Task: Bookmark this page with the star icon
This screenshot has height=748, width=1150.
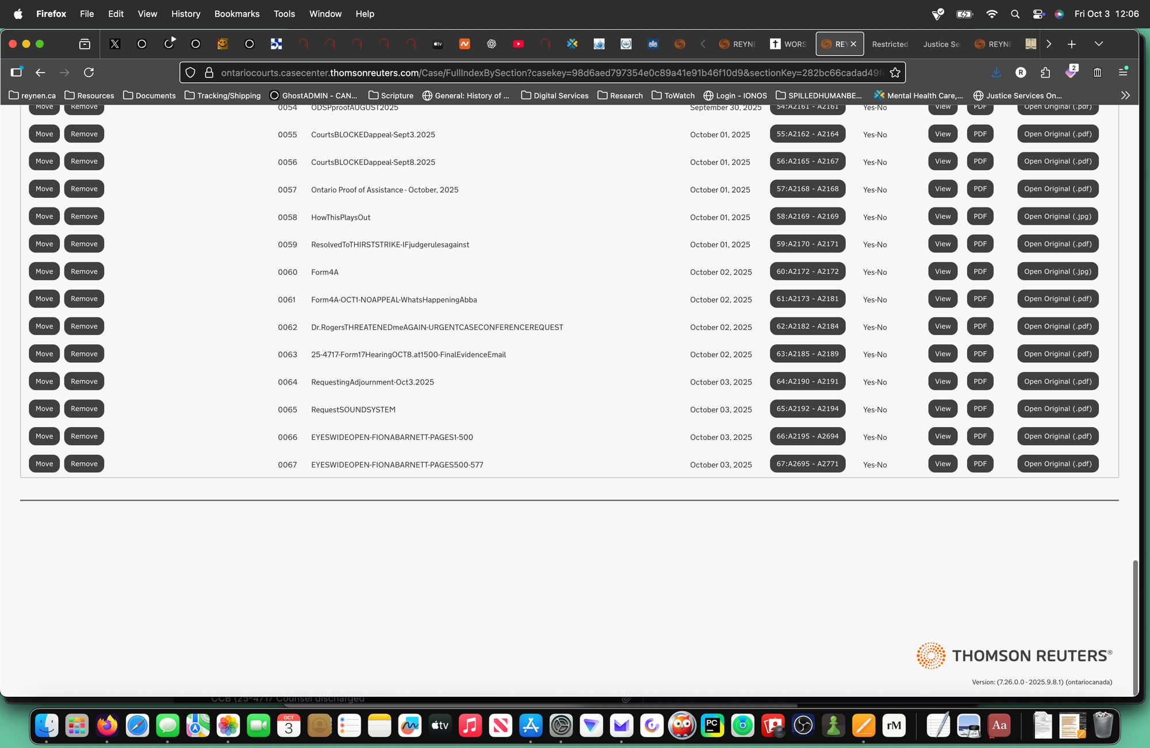Action: [x=895, y=72]
